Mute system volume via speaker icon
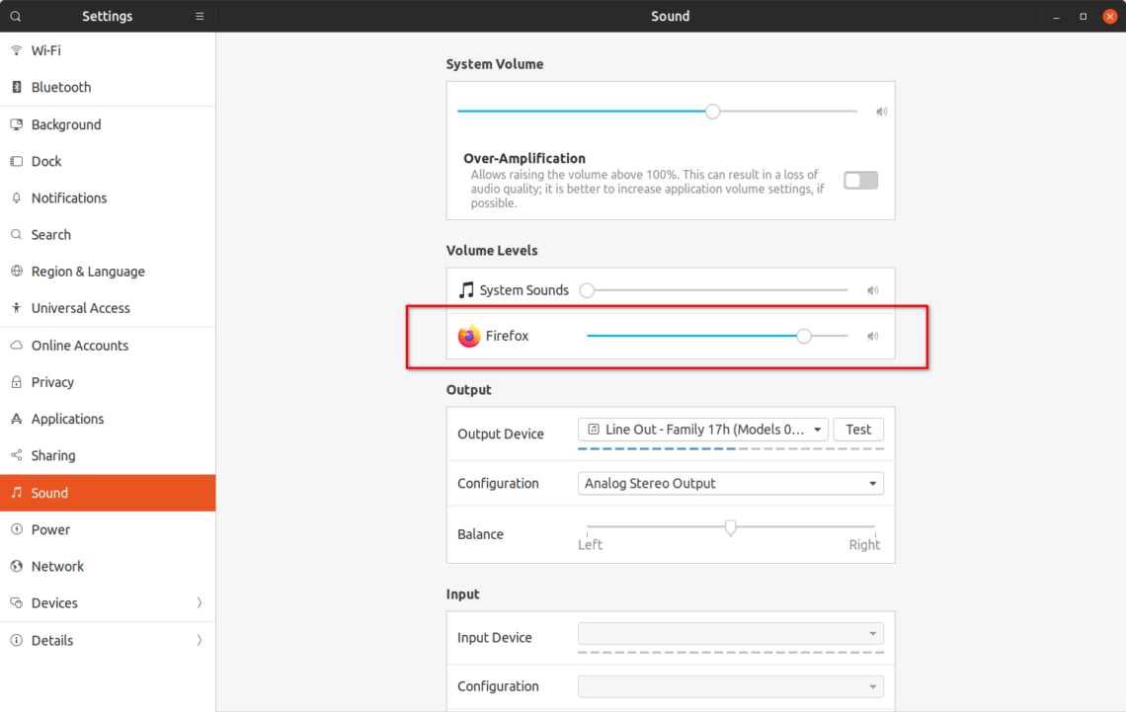 (882, 112)
